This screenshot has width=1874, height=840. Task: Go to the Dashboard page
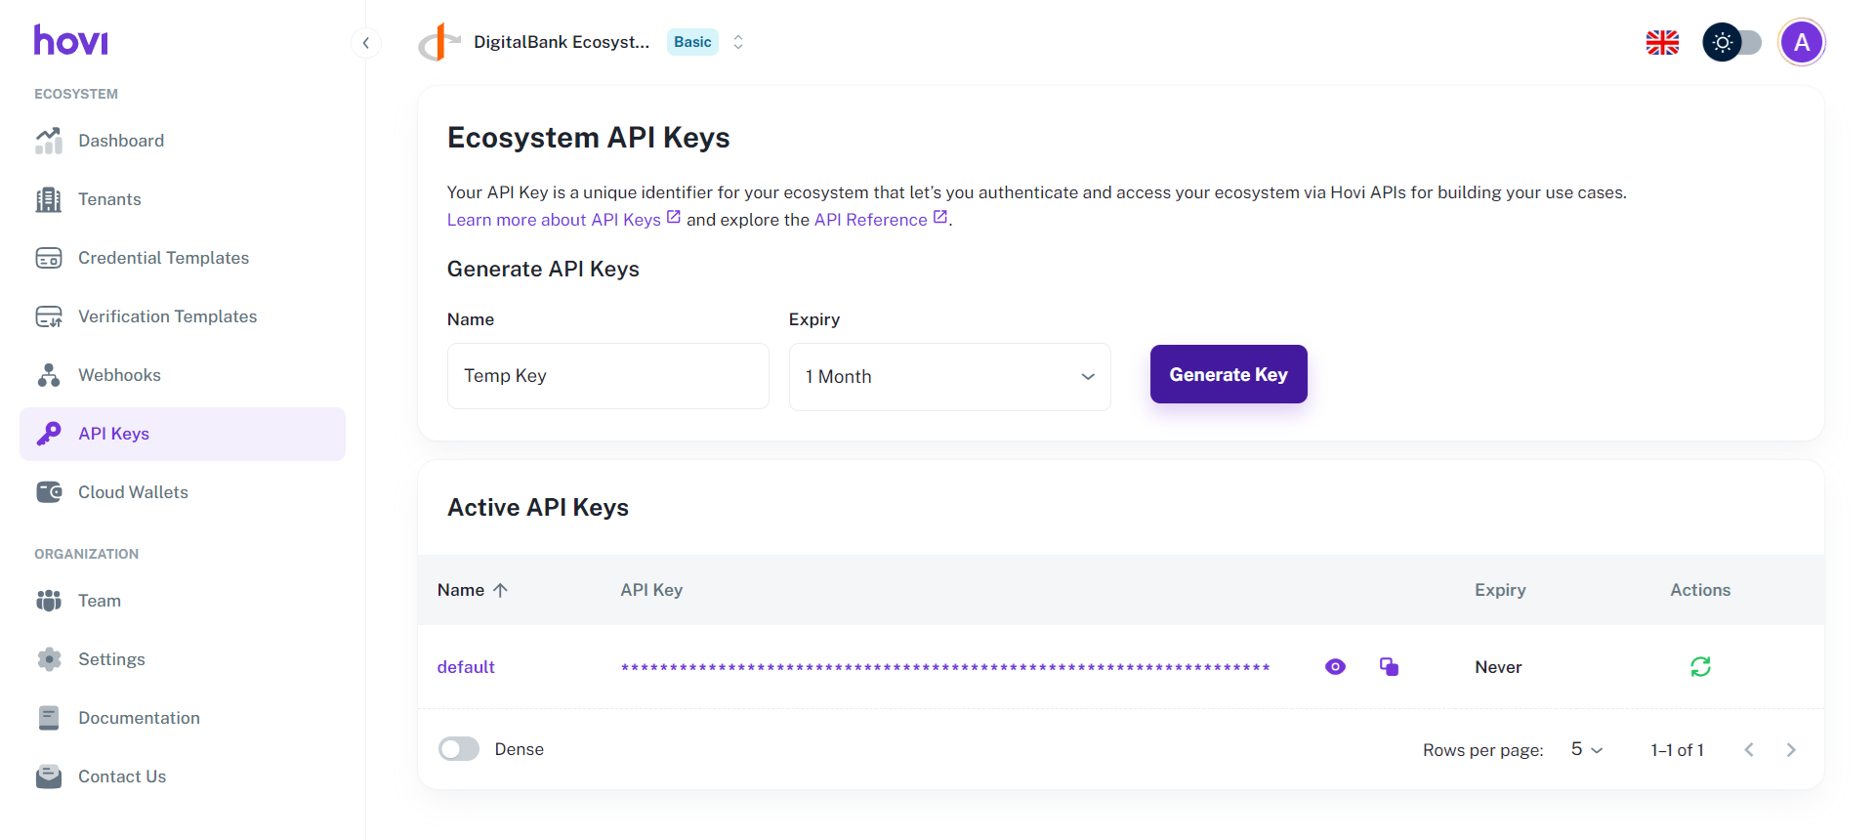pos(121,141)
